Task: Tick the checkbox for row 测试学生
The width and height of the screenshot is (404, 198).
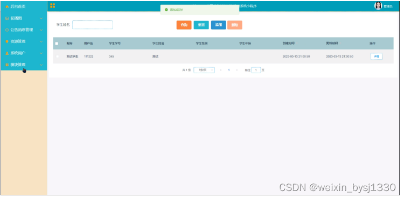Action: [x=57, y=56]
